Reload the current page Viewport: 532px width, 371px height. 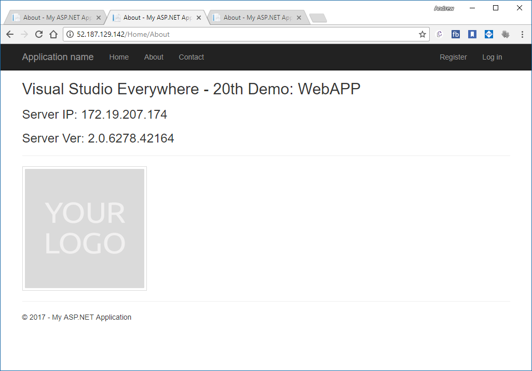click(x=39, y=34)
